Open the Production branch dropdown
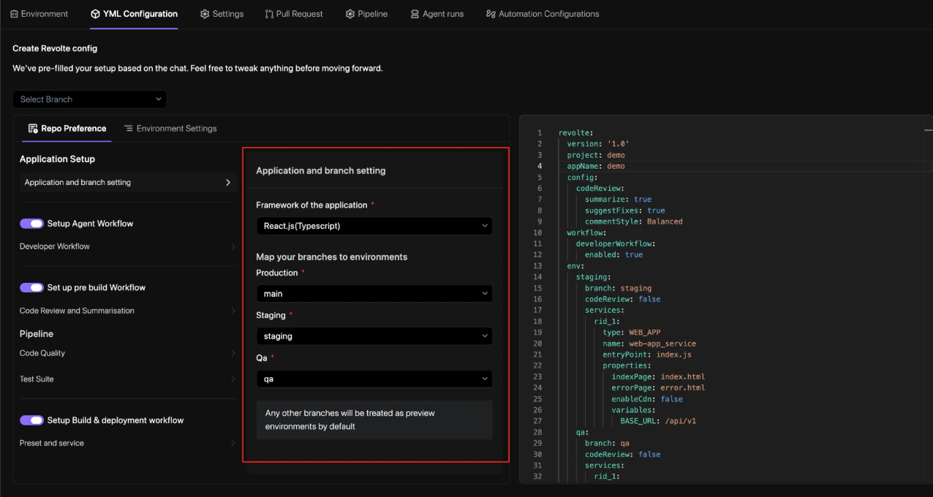This screenshot has width=933, height=497. click(x=374, y=294)
